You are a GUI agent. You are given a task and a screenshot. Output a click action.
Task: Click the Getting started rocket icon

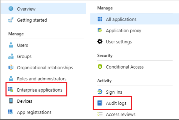coord(11,20)
